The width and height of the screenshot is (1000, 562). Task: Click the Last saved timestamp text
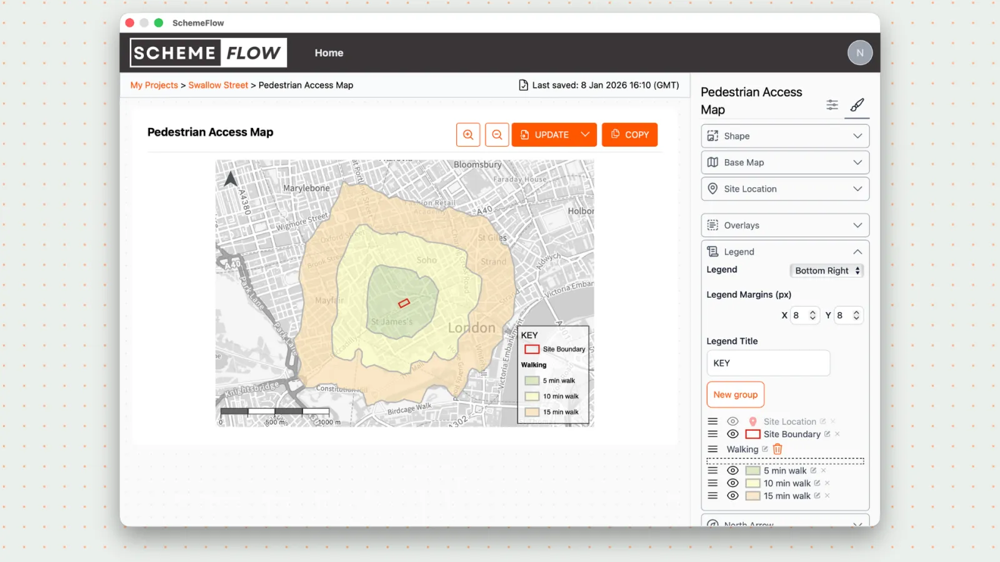(x=605, y=85)
